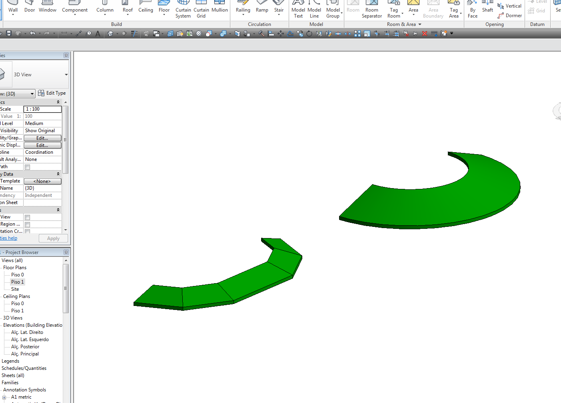Select the Door tool
This screenshot has height=403, width=561.
(x=30, y=6)
